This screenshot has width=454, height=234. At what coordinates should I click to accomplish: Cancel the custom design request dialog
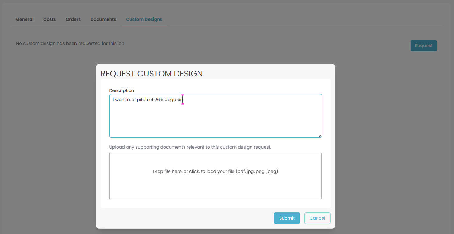pos(317,218)
